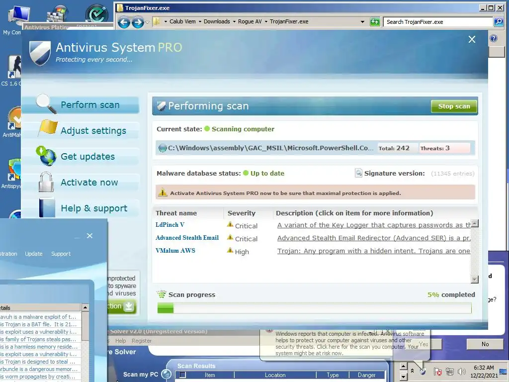
Task: Click scroll up arrow in details list
Action: click(x=85, y=307)
